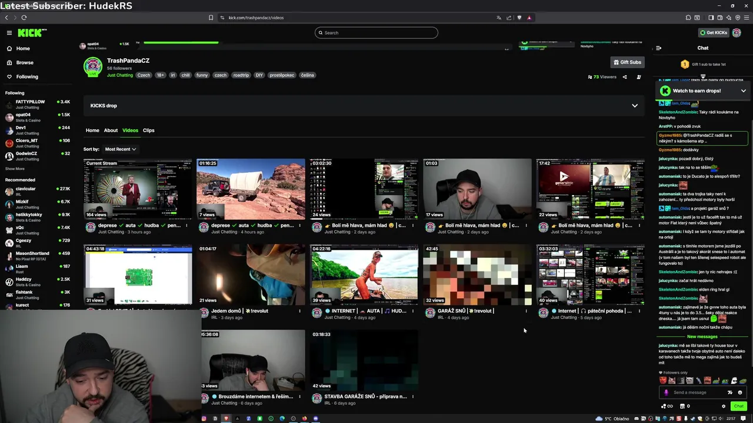Viewport: 753px width, 423px height.
Task: Open options menu for STAVBA GARÁŽE SNŮ video
Action: pyautogui.click(x=412, y=397)
